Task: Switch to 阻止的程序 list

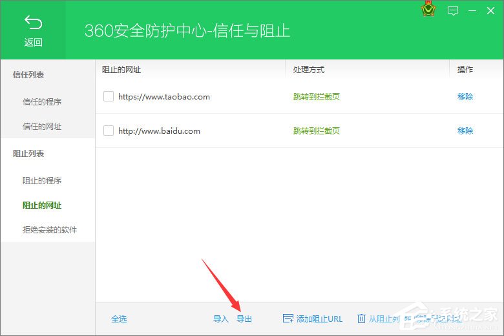Action: 42,180
